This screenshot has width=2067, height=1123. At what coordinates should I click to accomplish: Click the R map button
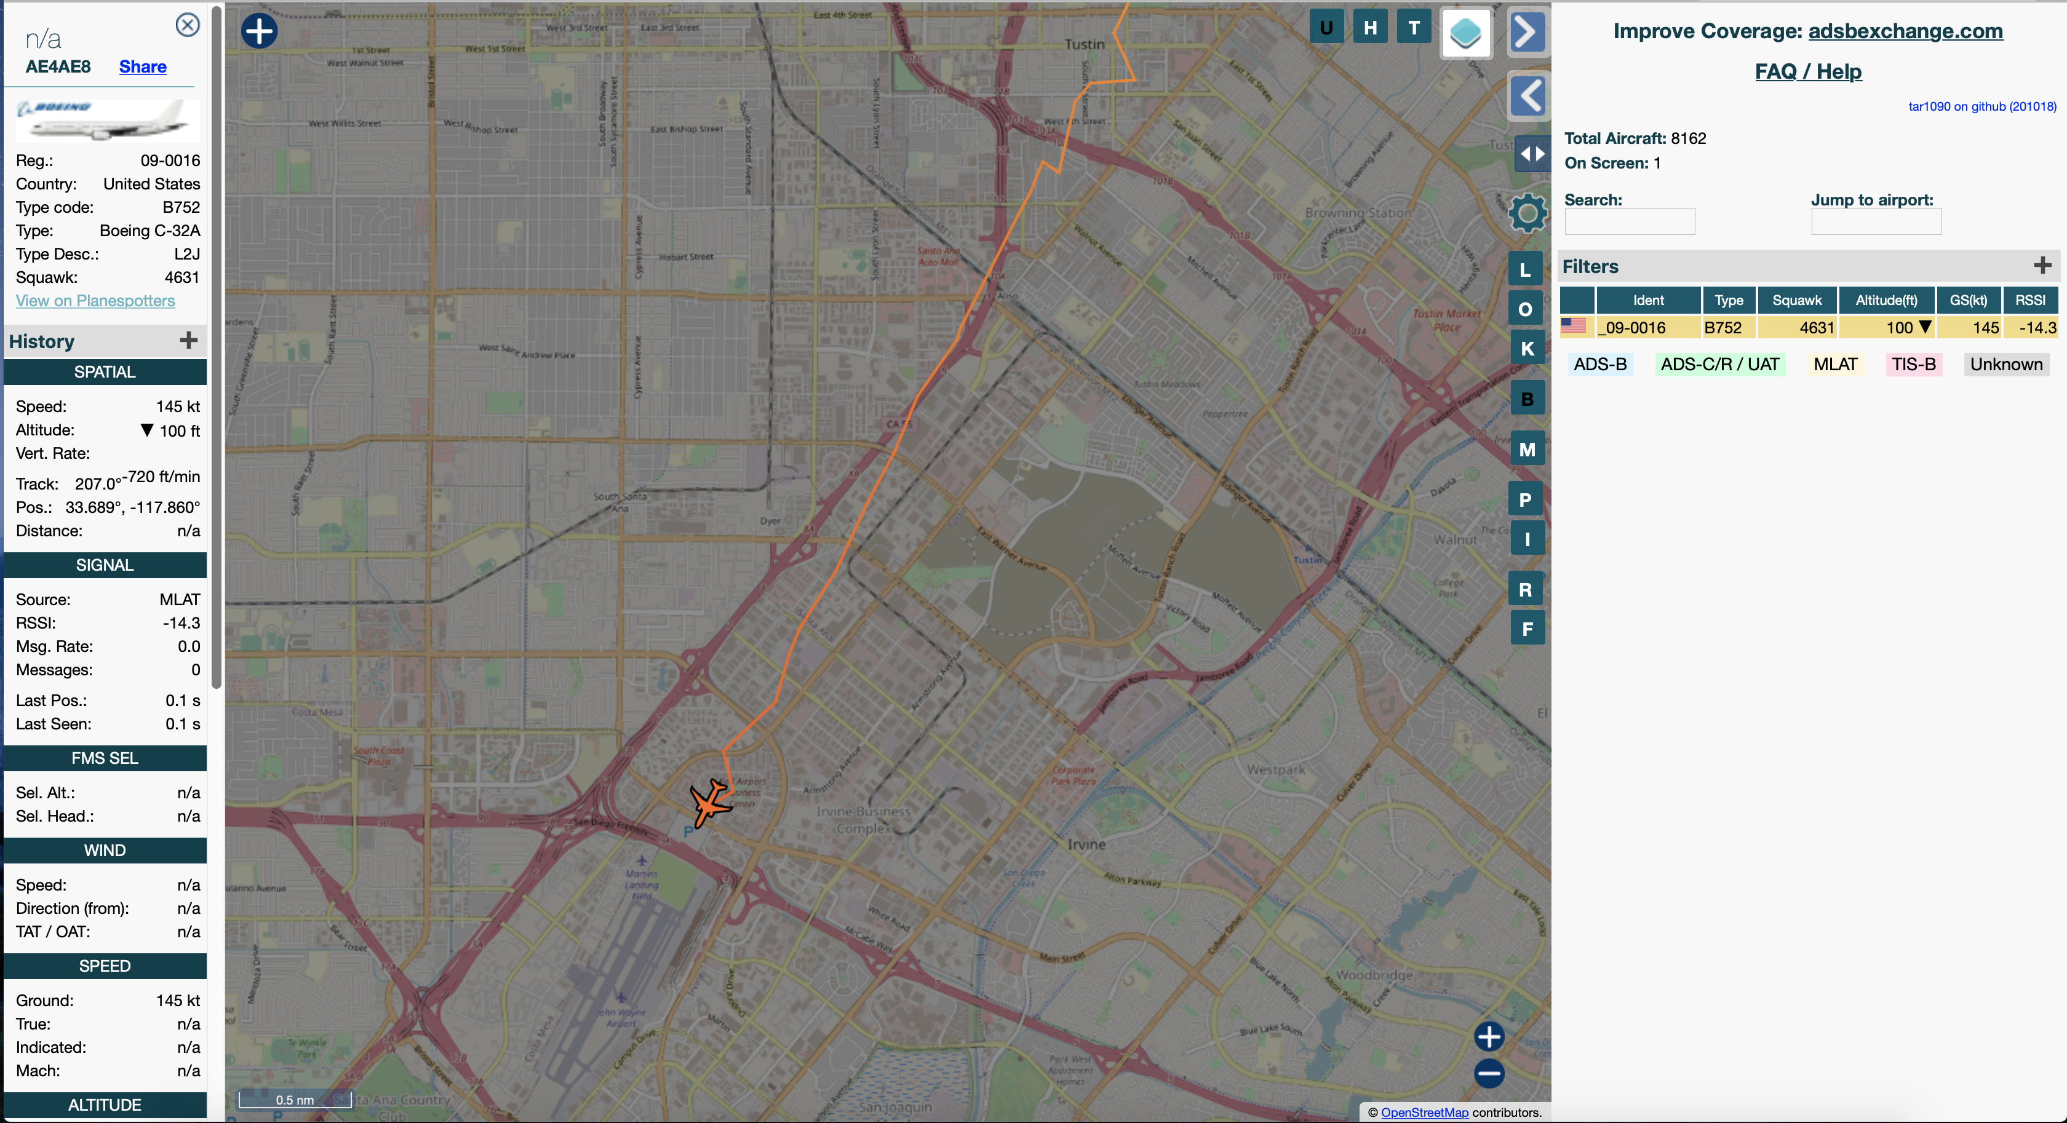(x=1526, y=590)
